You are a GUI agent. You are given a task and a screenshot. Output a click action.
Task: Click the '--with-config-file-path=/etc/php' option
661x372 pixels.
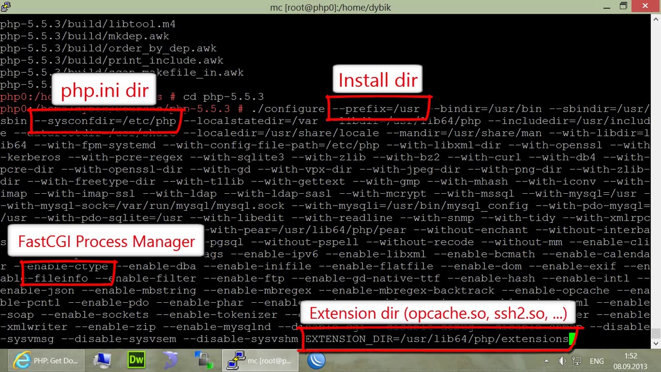pos(271,145)
